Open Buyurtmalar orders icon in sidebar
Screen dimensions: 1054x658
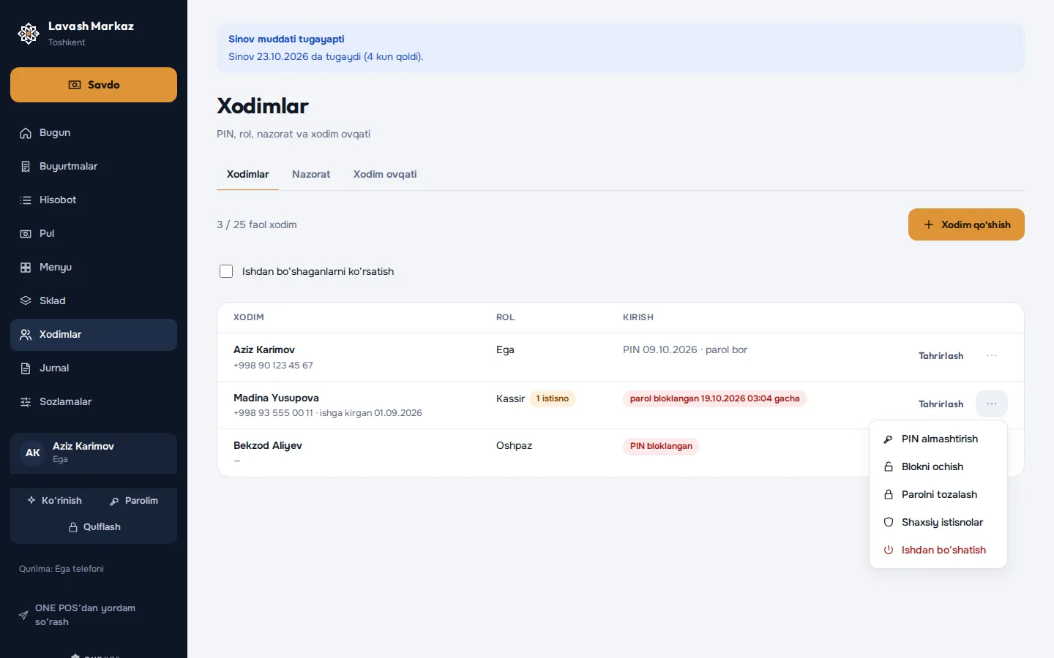[x=26, y=167]
